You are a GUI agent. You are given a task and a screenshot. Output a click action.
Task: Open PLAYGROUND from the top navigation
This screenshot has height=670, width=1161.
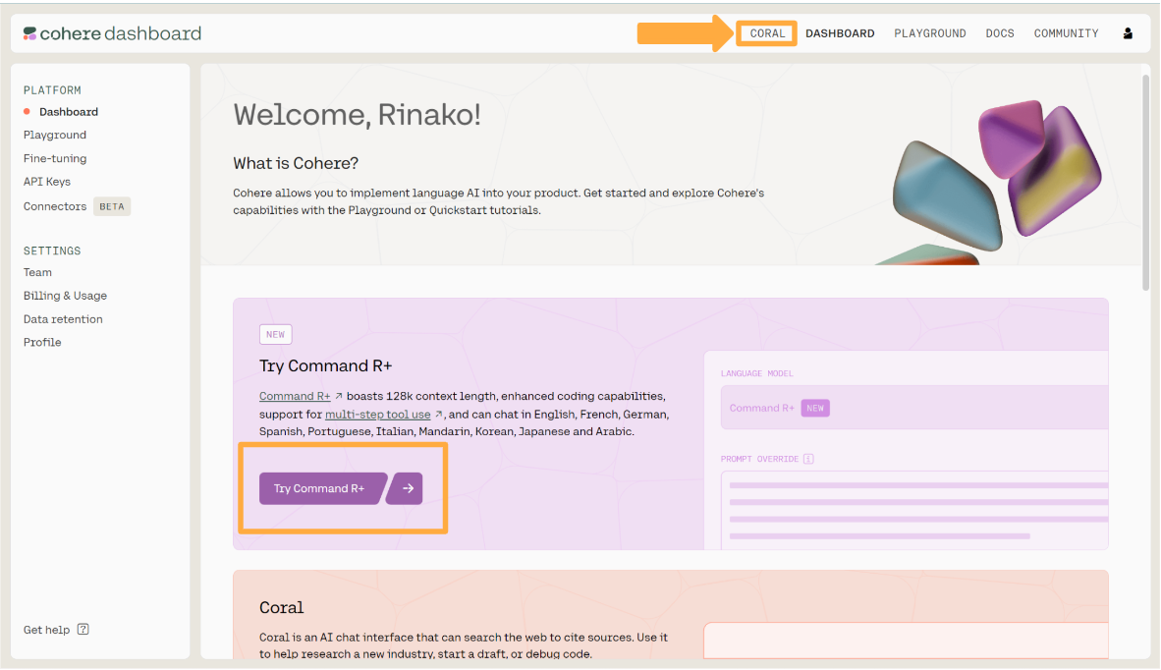point(929,32)
